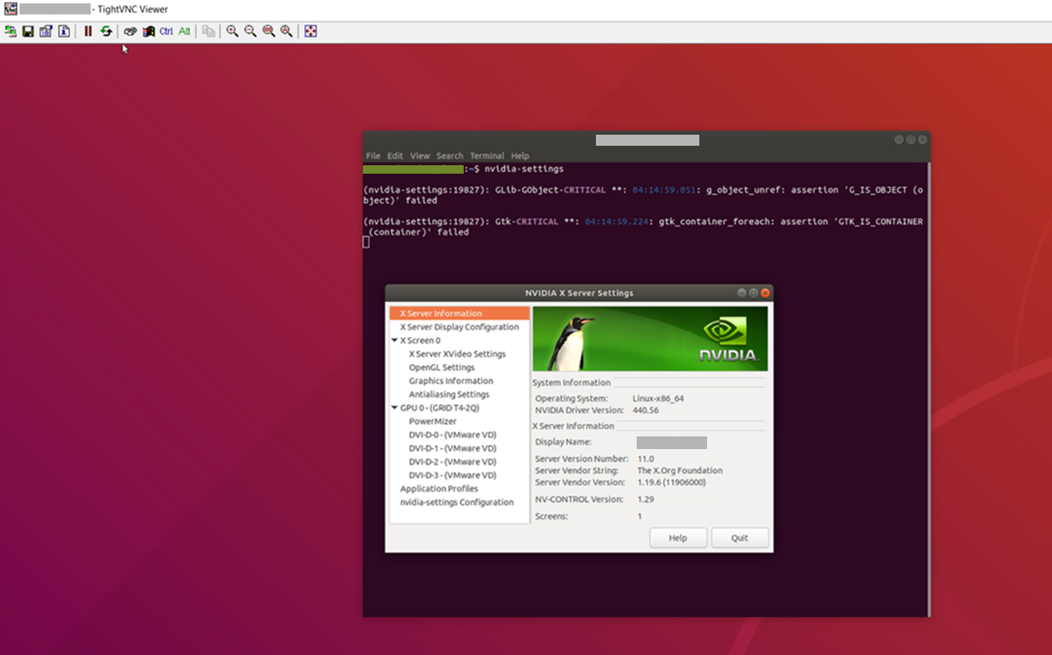The width and height of the screenshot is (1052, 655).
Task: Start a new TightVNC connection
Action: coord(10,31)
